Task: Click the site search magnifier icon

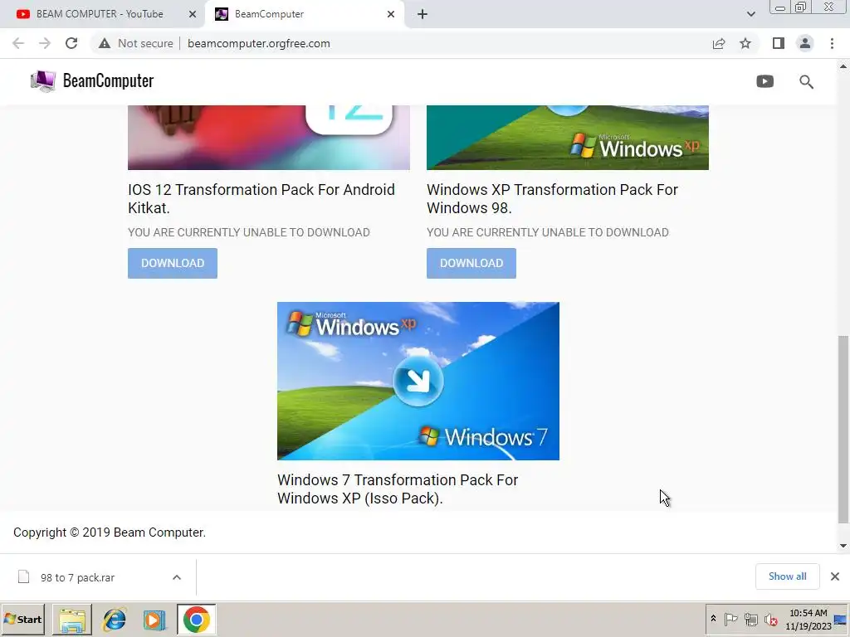Action: click(x=806, y=82)
